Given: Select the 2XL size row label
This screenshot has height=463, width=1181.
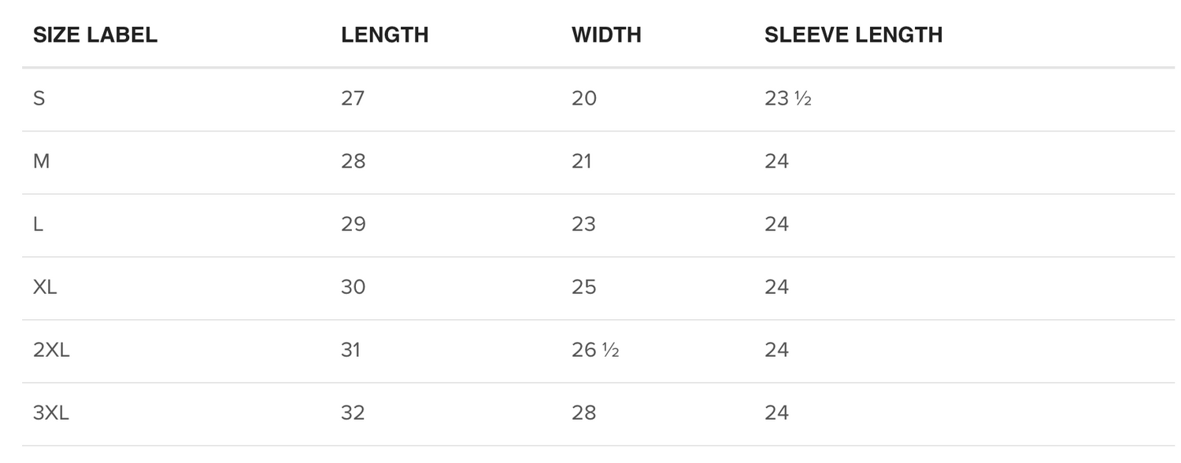Looking at the screenshot, I should (x=51, y=350).
